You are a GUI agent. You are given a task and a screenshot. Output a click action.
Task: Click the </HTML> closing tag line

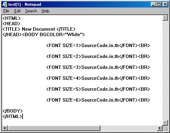pos(12,116)
